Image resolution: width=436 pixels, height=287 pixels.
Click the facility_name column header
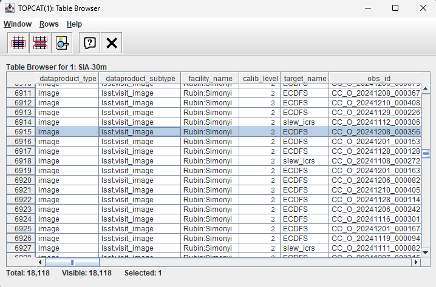pyautogui.click(x=210, y=79)
